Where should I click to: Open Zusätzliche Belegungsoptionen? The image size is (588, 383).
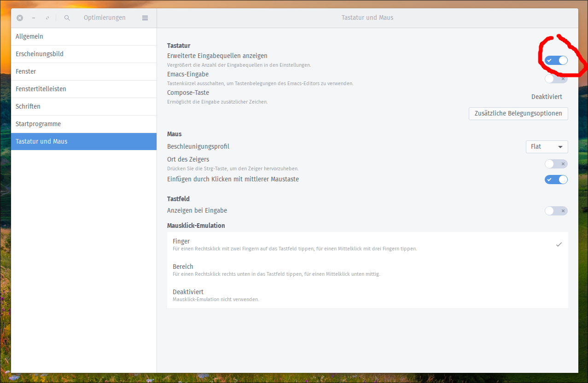pos(518,113)
